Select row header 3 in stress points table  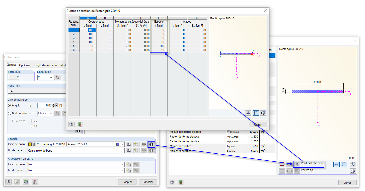(74, 38)
